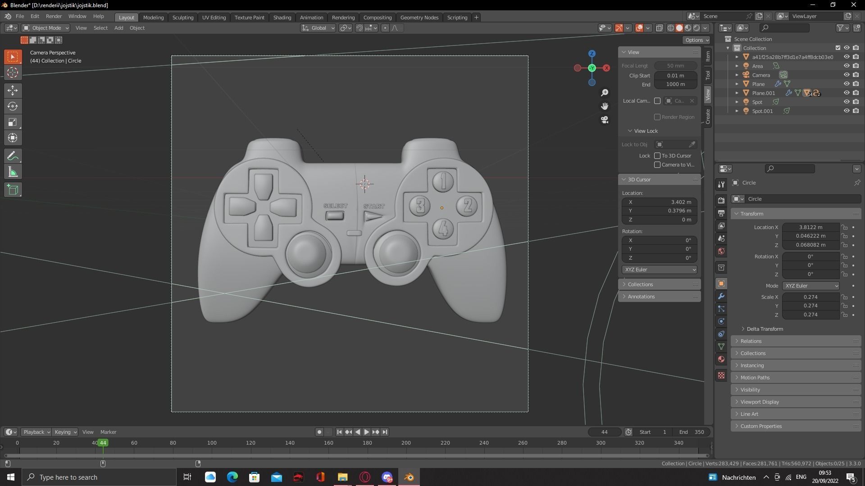Open the Render menu
Screen dimensions: 865x486
pos(54,16)
